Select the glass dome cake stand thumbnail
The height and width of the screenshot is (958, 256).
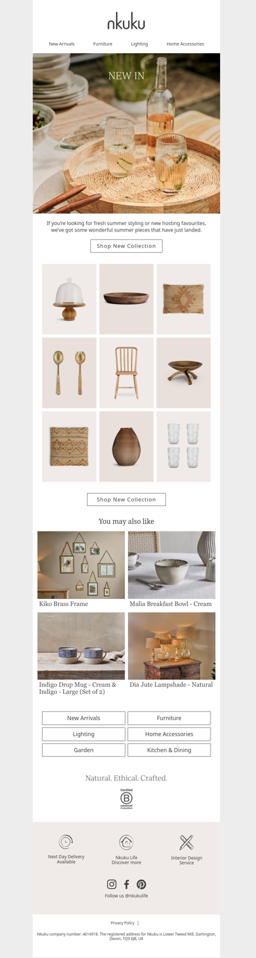coord(69,299)
